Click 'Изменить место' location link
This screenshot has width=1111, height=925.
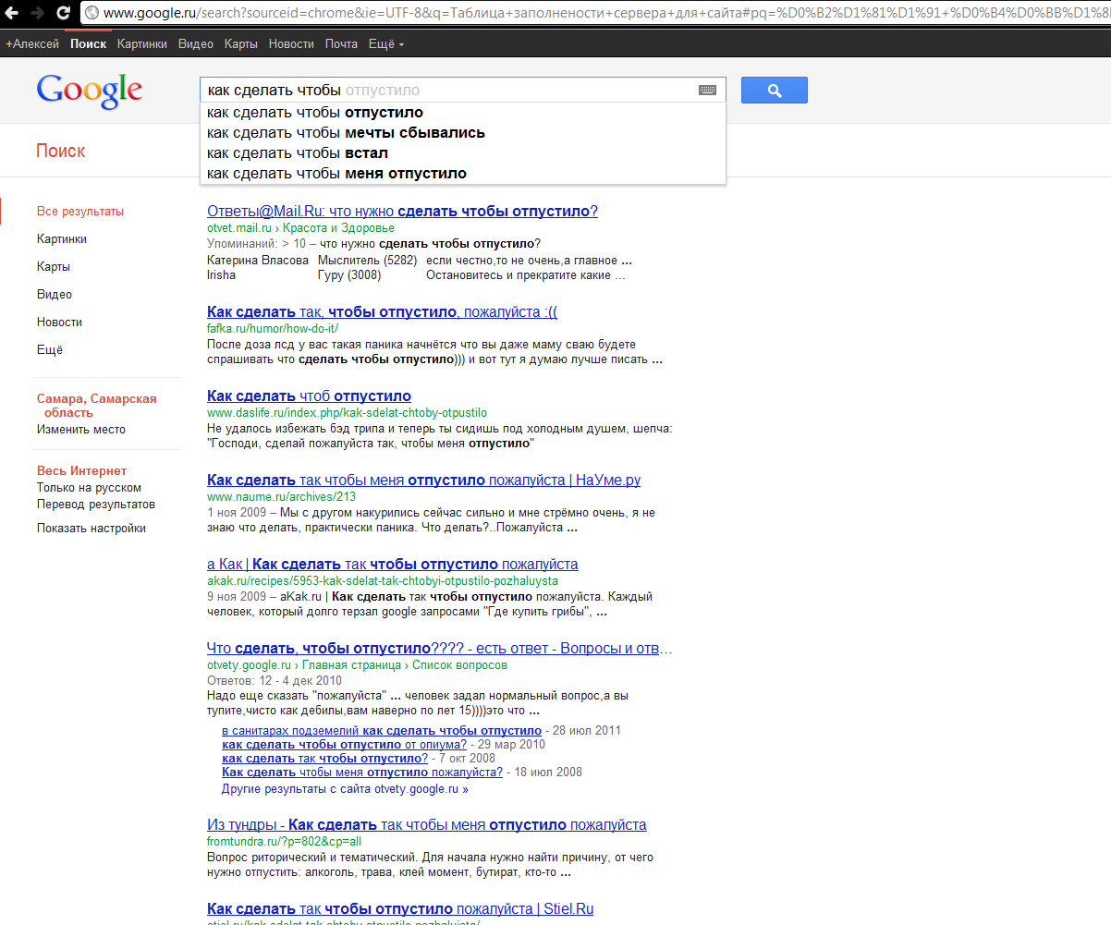(81, 430)
